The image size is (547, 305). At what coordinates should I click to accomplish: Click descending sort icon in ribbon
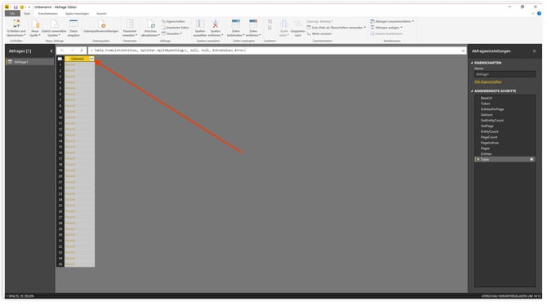[270, 28]
